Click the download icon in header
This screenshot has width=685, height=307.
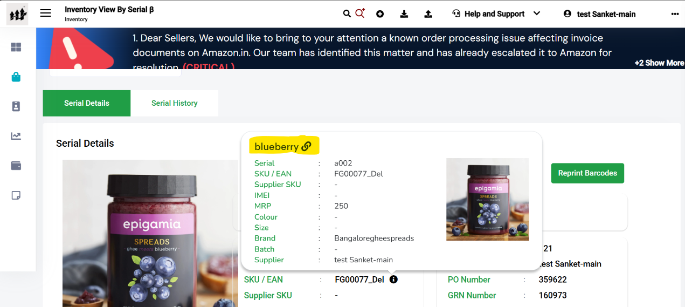pyautogui.click(x=404, y=14)
